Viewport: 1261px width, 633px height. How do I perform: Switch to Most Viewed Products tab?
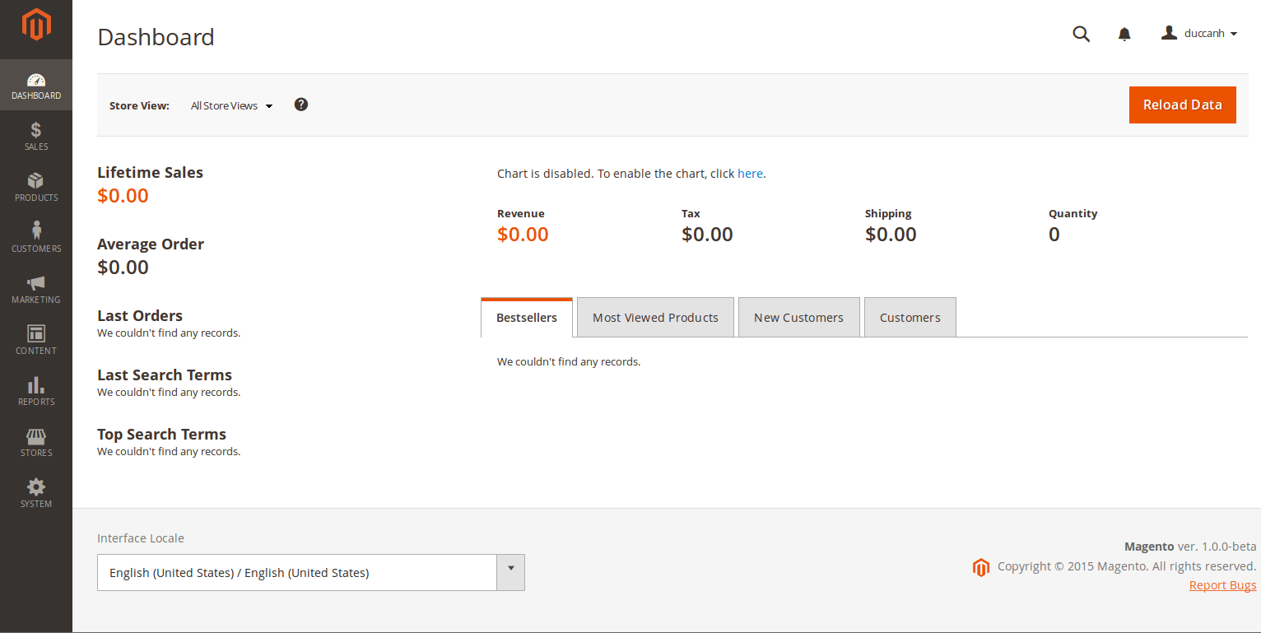(x=655, y=318)
